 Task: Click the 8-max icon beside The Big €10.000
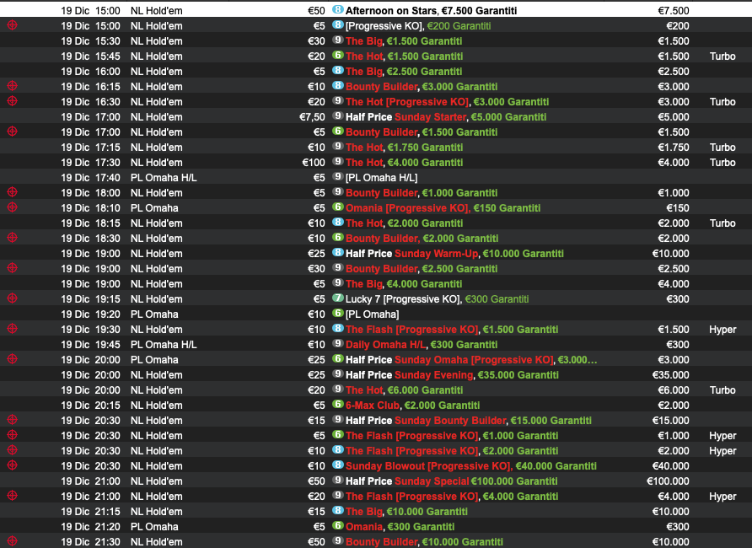(x=337, y=511)
